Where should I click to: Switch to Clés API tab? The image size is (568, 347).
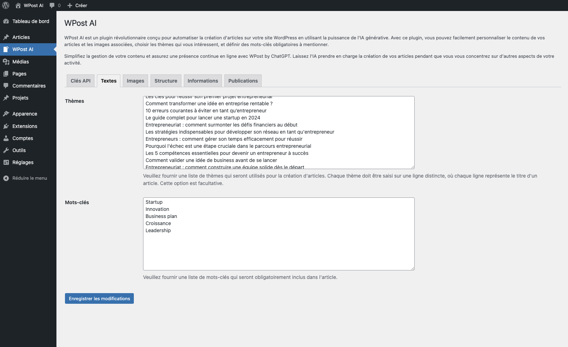(x=81, y=81)
